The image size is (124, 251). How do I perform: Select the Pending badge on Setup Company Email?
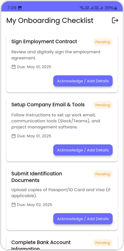(103, 105)
